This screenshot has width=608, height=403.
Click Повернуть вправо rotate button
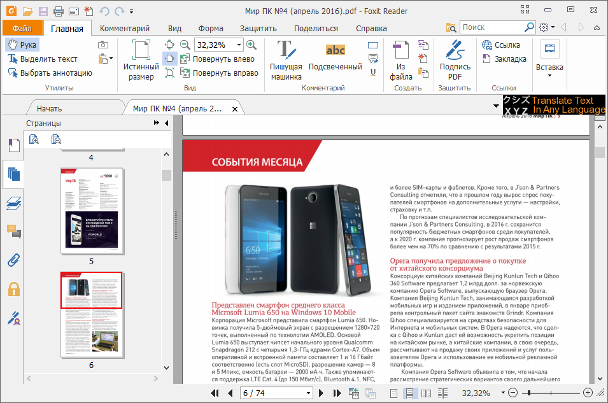pyautogui.click(x=220, y=73)
